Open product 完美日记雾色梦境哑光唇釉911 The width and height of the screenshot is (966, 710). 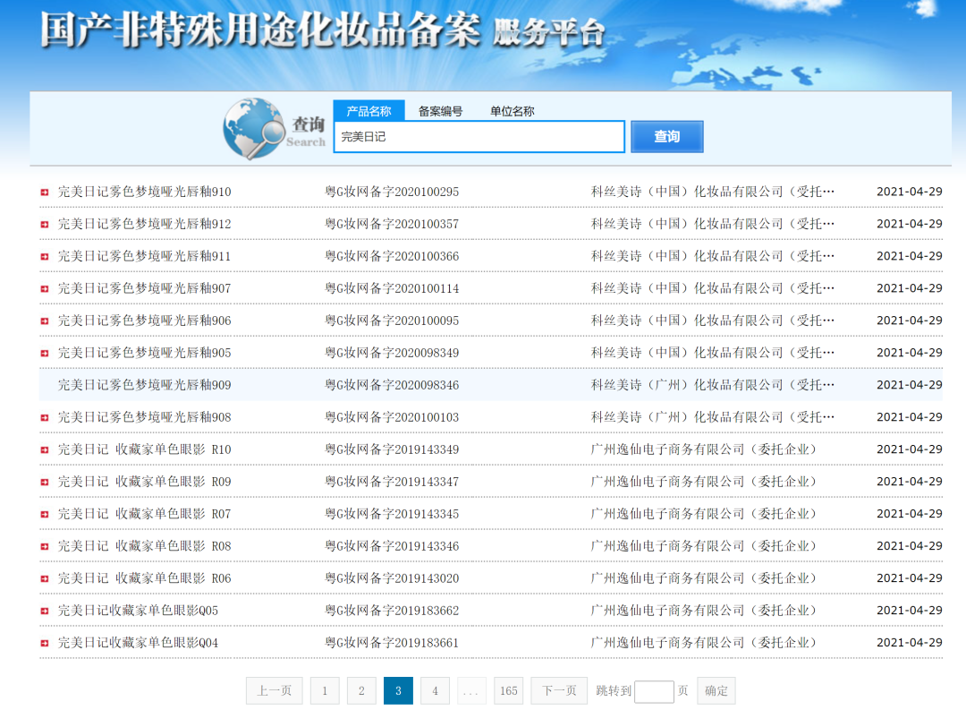[x=145, y=256]
